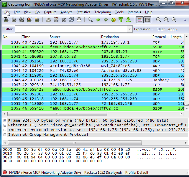Viewport: 189px width, 177px height.
Task: Jump to the first packet icon
Action: tap(121, 20)
